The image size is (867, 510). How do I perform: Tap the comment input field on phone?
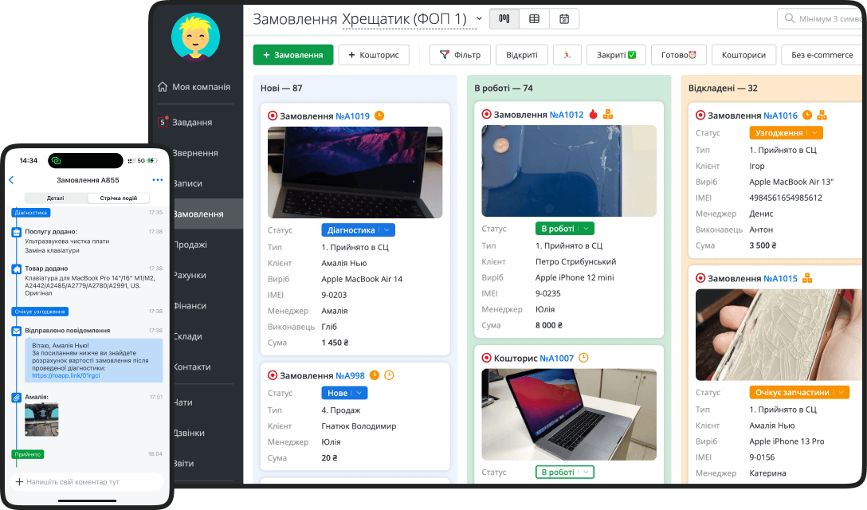tap(88, 482)
